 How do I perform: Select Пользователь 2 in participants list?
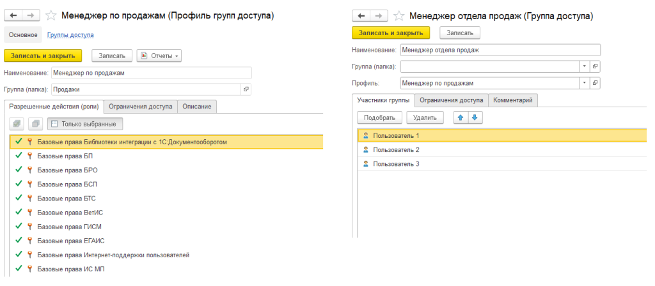396,150
